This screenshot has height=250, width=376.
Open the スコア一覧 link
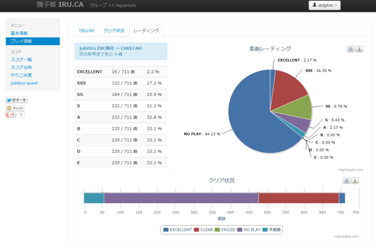(x=21, y=59)
